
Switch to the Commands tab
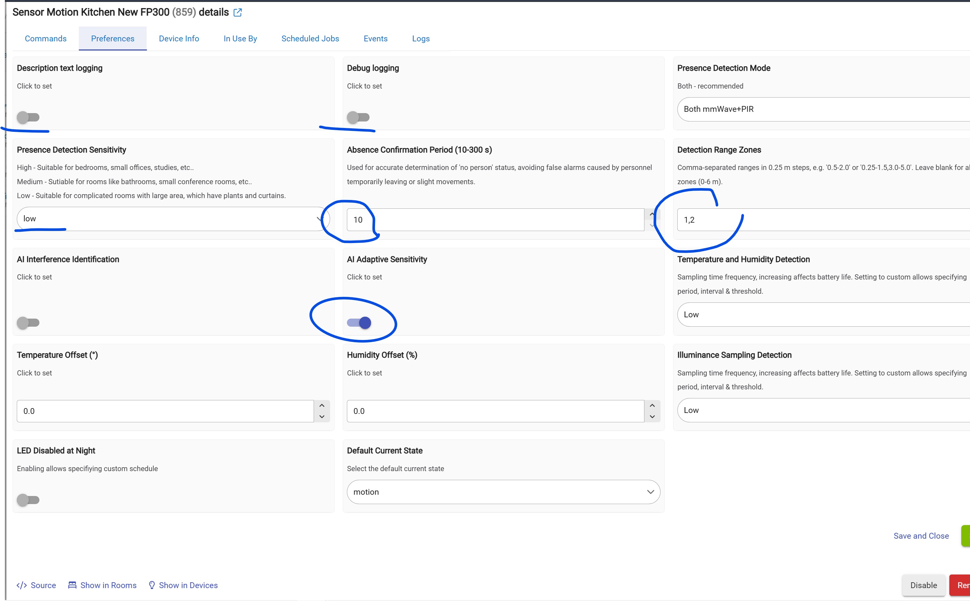46,38
